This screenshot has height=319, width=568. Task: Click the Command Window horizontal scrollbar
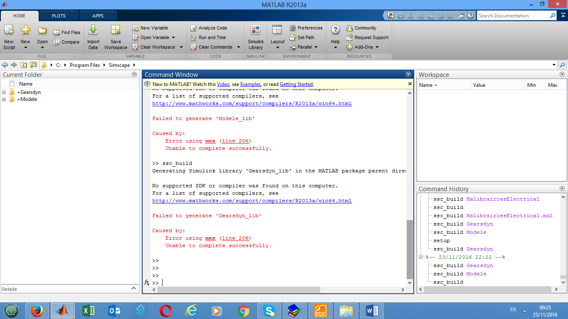(x=239, y=290)
